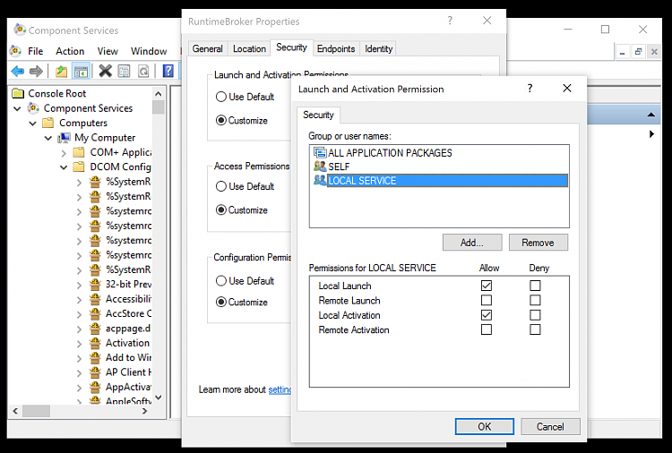Check Deny for Remote Launch
672x453 pixels.
(535, 300)
